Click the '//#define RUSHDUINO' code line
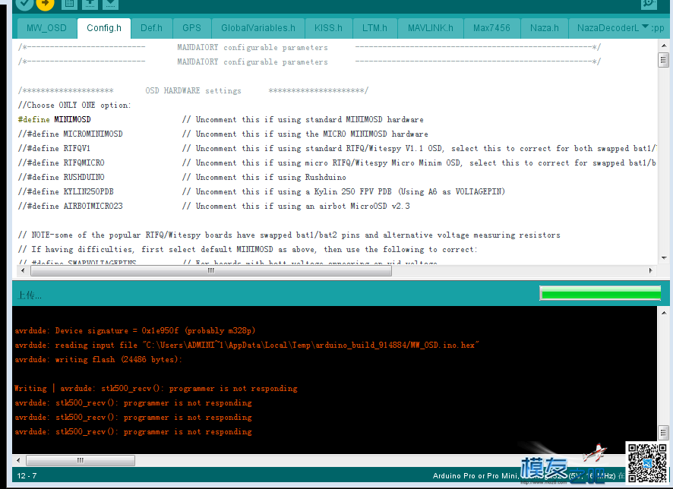Viewport: 673px width, 489px height. point(182,177)
